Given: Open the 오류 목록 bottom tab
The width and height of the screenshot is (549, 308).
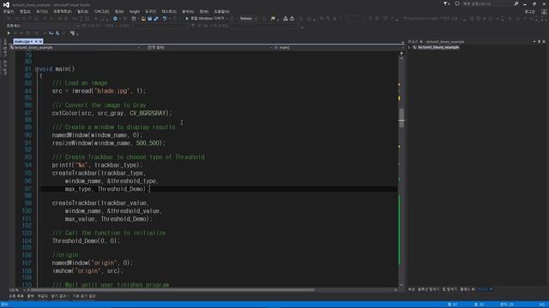Looking at the screenshot, I should click(x=16, y=296).
